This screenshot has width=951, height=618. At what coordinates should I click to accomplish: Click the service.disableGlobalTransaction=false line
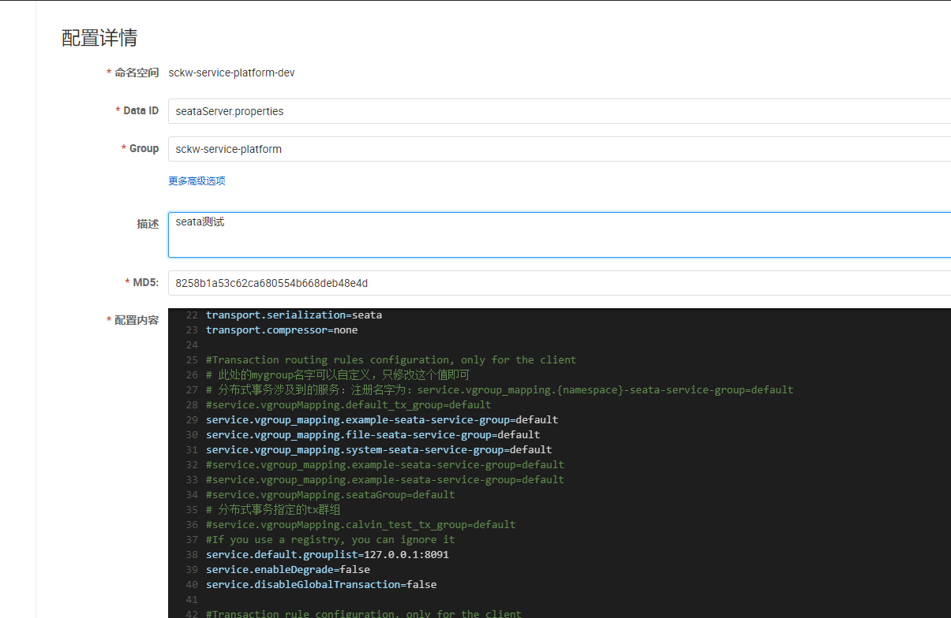(321, 585)
